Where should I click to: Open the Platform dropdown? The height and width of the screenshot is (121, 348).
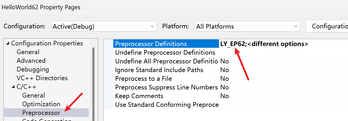click(x=247, y=27)
